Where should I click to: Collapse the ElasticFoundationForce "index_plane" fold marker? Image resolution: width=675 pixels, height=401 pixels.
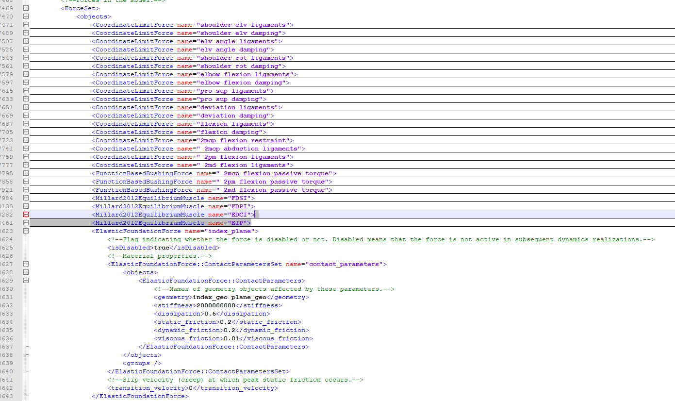point(26,231)
